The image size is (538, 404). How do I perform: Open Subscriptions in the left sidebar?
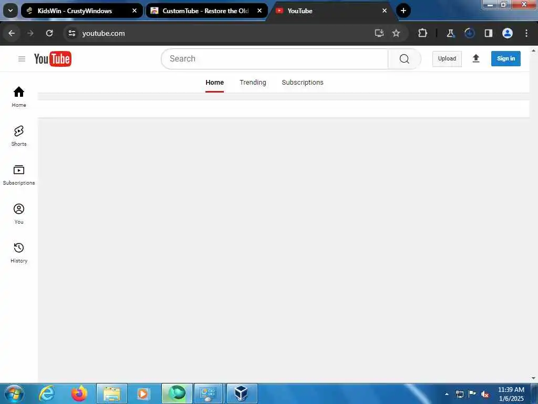[x=19, y=175]
